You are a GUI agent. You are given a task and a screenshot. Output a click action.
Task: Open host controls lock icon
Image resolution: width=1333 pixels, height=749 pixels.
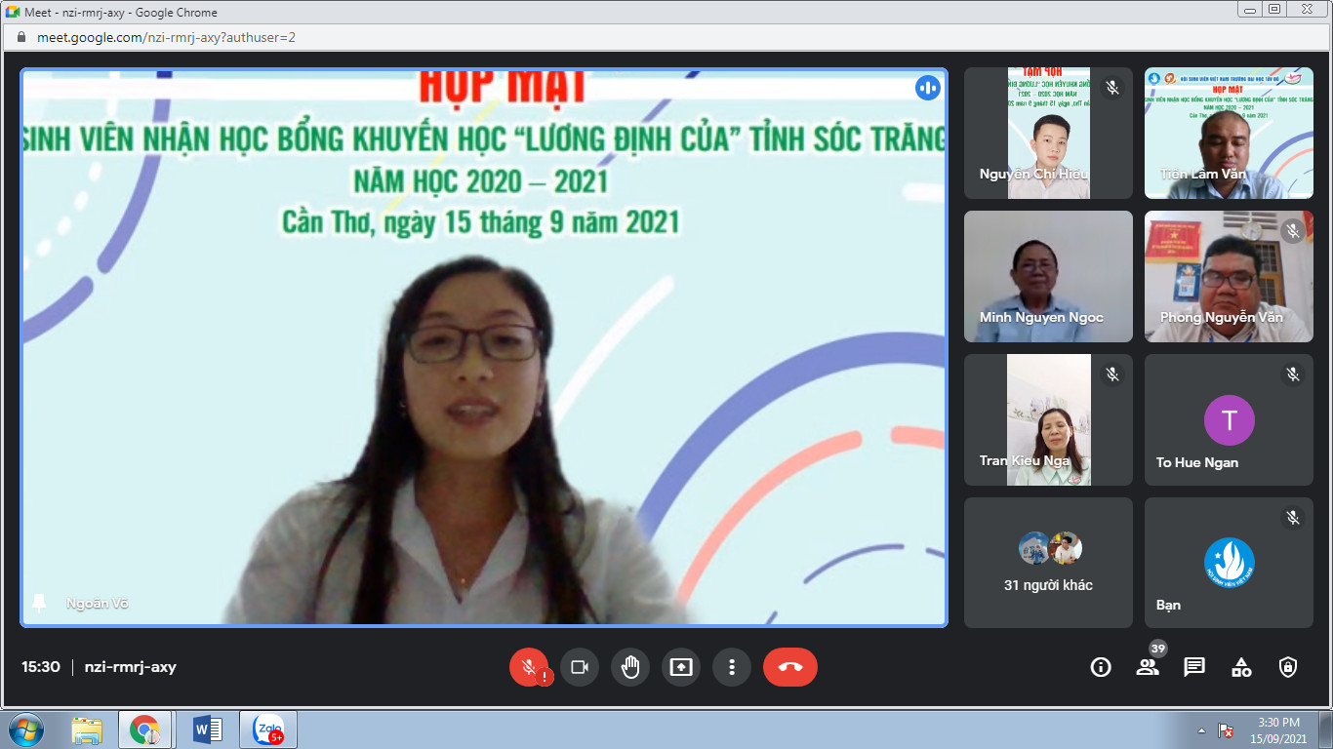tap(1288, 667)
